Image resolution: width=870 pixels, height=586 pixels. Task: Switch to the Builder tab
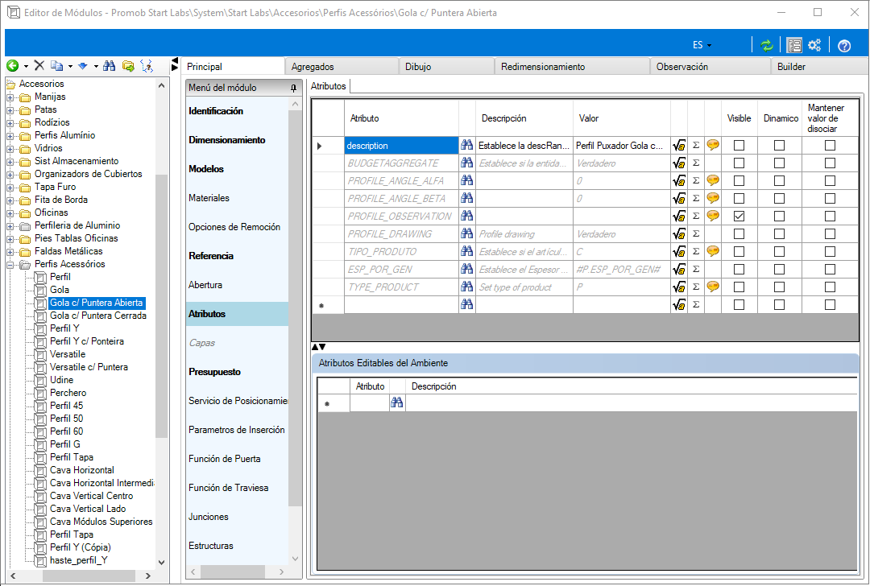click(819, 67)
